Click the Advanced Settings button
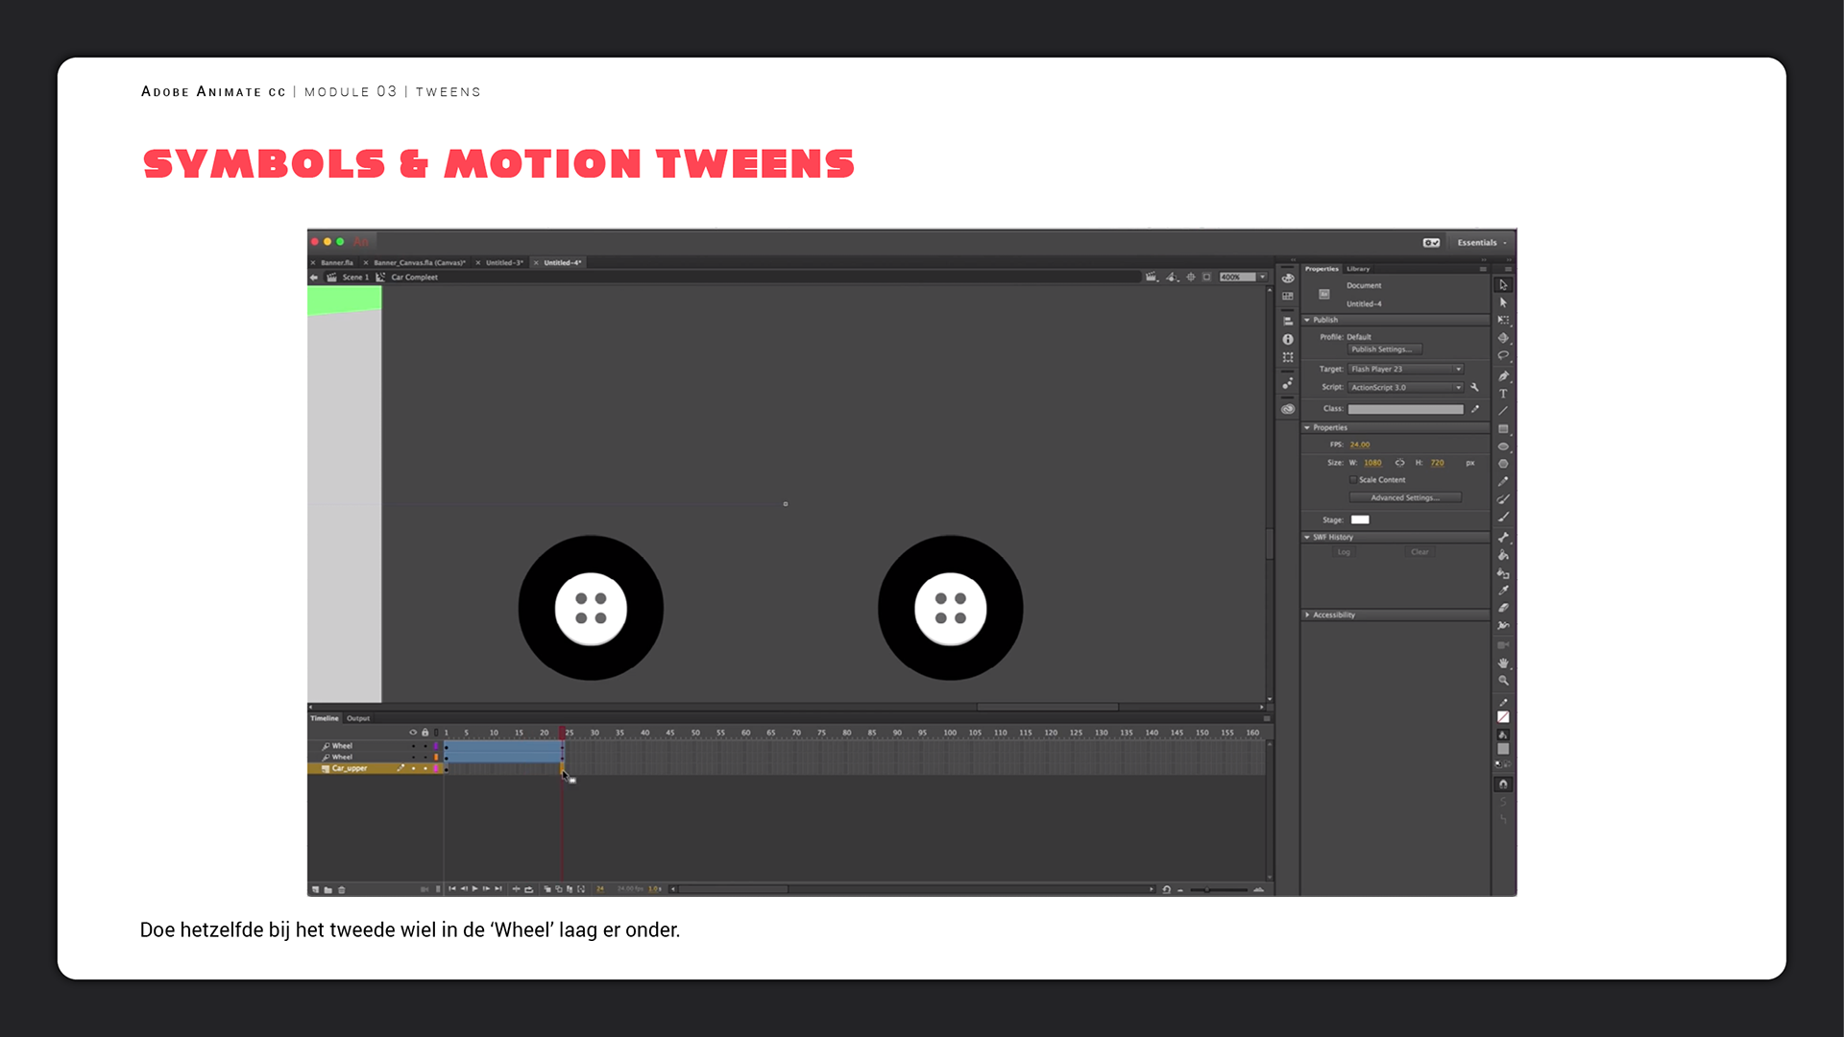 [x=1404, y=497]
